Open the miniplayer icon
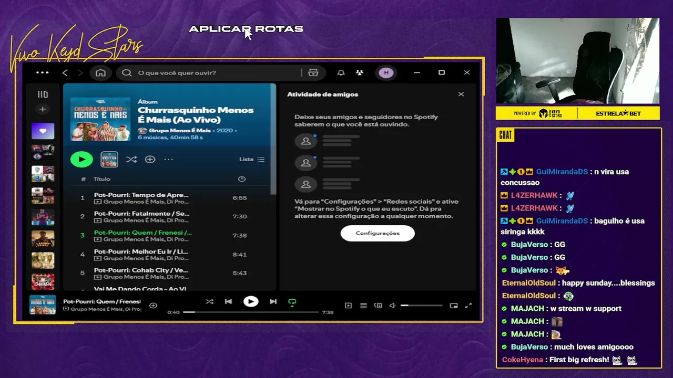This screenshot has width=673, height=378. point(454,306)
